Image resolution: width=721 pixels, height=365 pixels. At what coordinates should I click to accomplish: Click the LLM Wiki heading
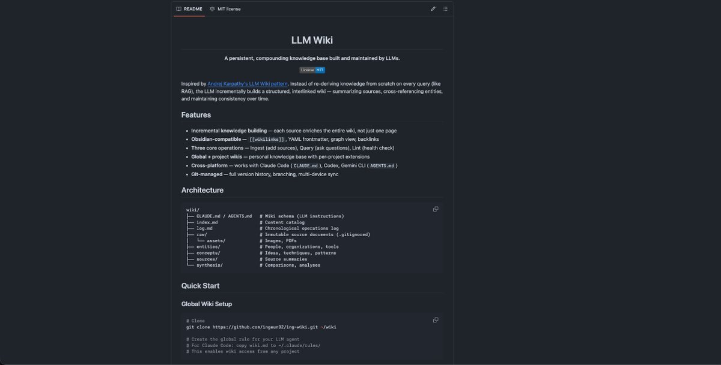[x=312, y=40]
